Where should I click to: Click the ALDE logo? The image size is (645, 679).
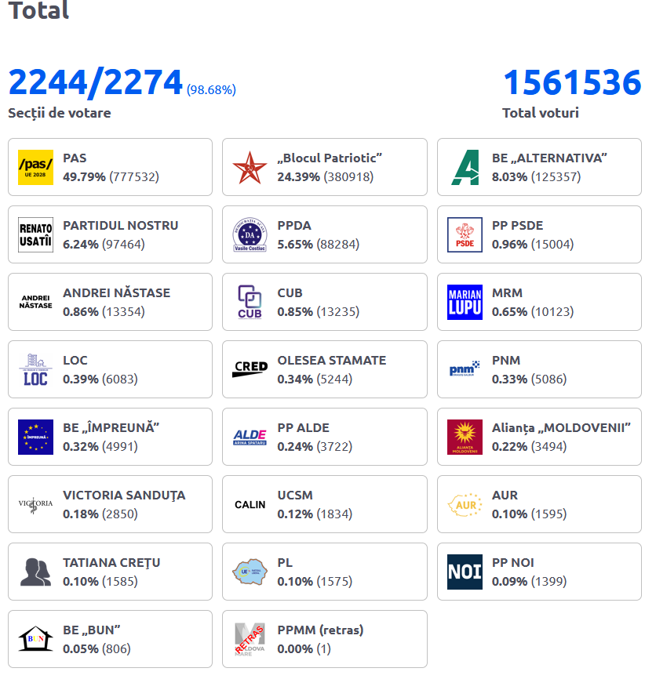[250, 437]
